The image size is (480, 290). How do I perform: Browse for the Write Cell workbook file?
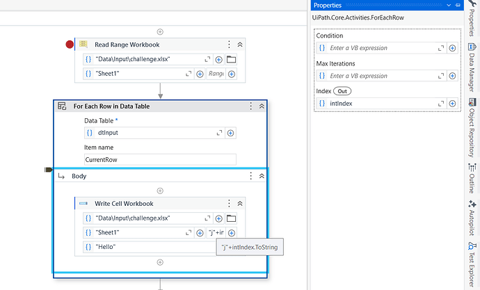(231, 218)
